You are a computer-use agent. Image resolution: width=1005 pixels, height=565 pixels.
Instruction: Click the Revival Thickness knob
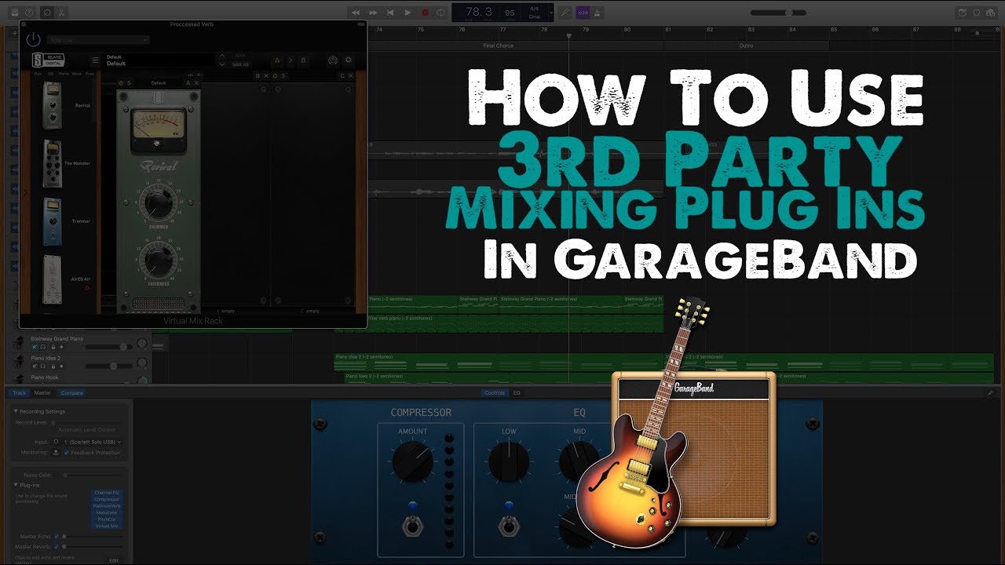click(x=158, y=261)
